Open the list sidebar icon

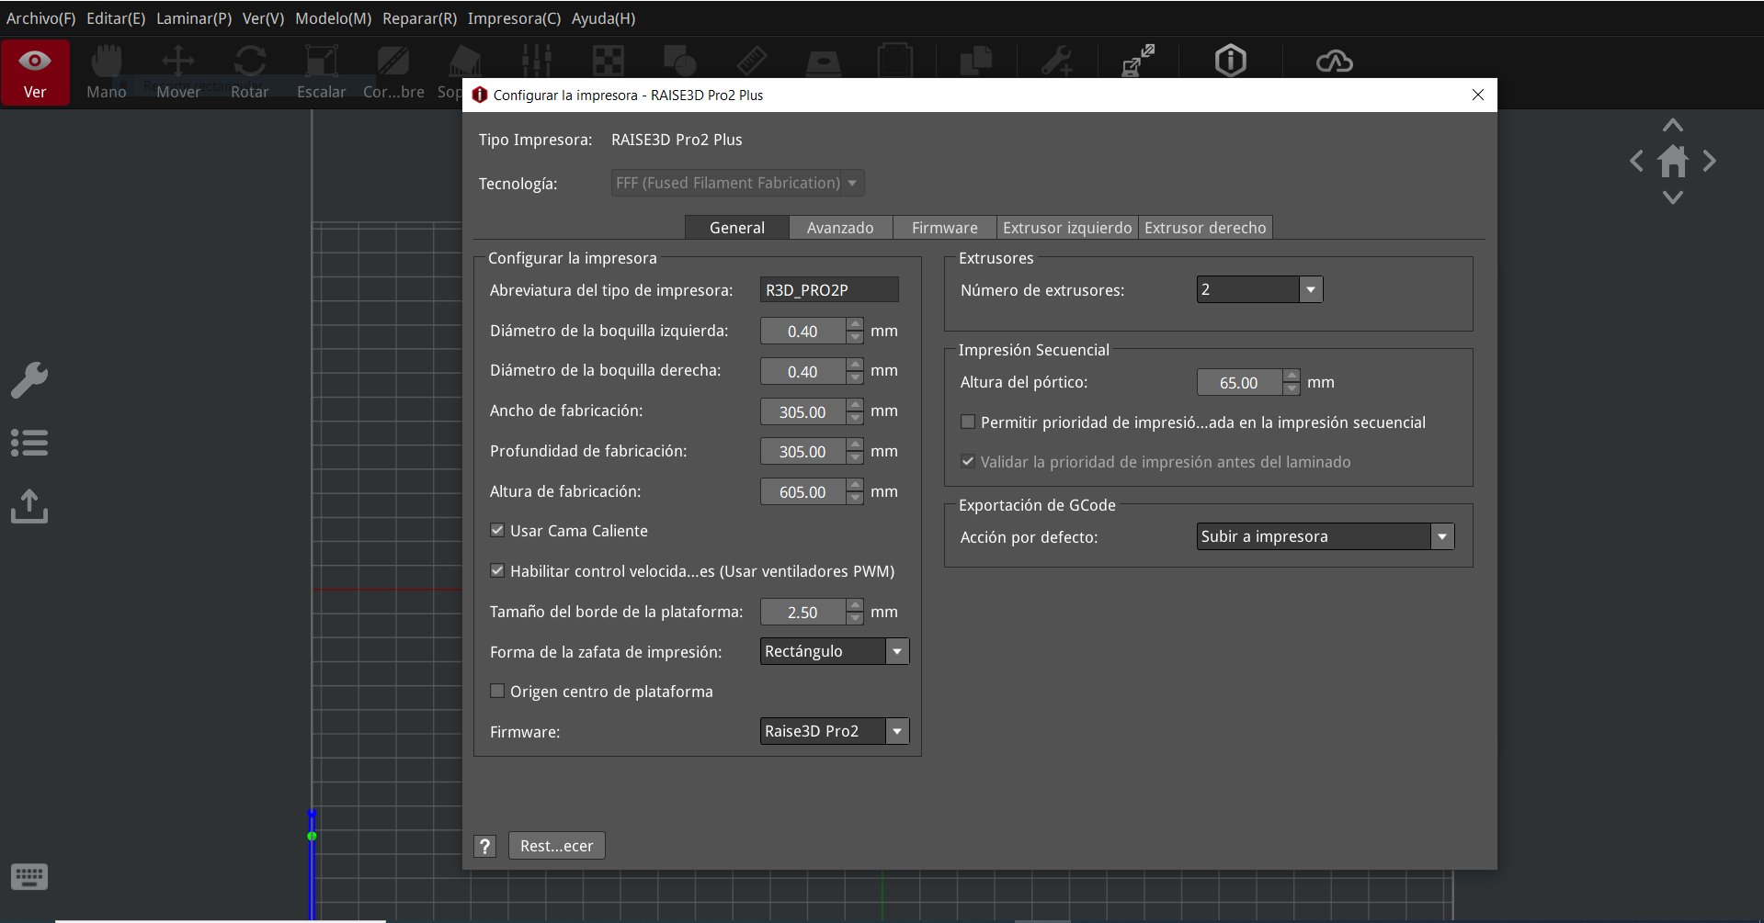[x=29, y=443]
